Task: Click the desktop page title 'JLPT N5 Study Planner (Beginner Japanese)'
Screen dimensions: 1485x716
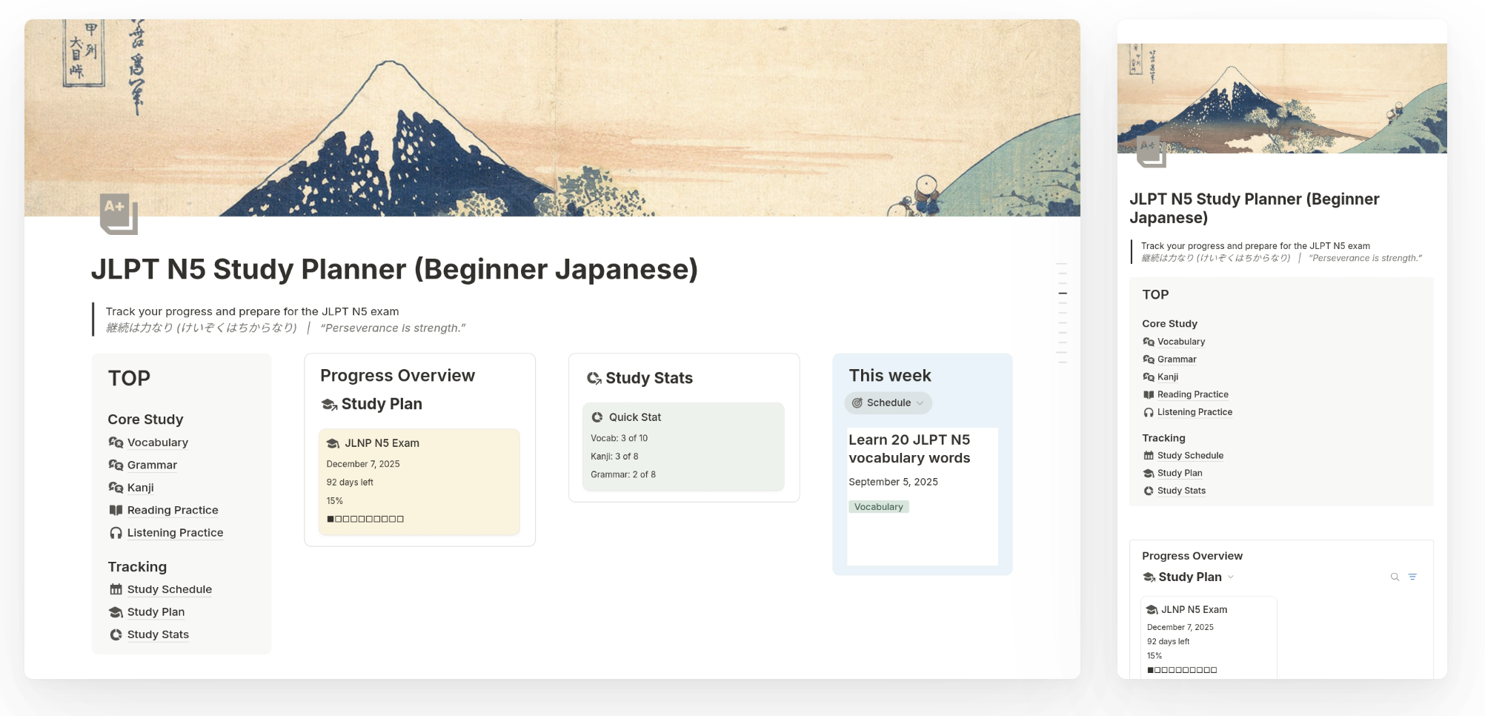Action: tap(394, 269)
